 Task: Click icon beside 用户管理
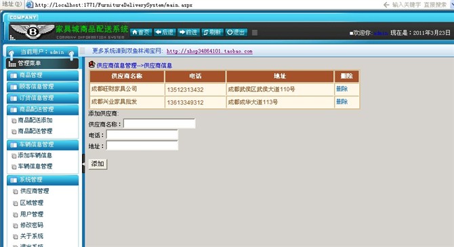16,215
